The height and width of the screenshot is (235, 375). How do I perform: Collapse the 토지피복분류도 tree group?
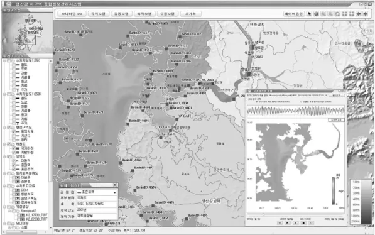pos(4,173)
